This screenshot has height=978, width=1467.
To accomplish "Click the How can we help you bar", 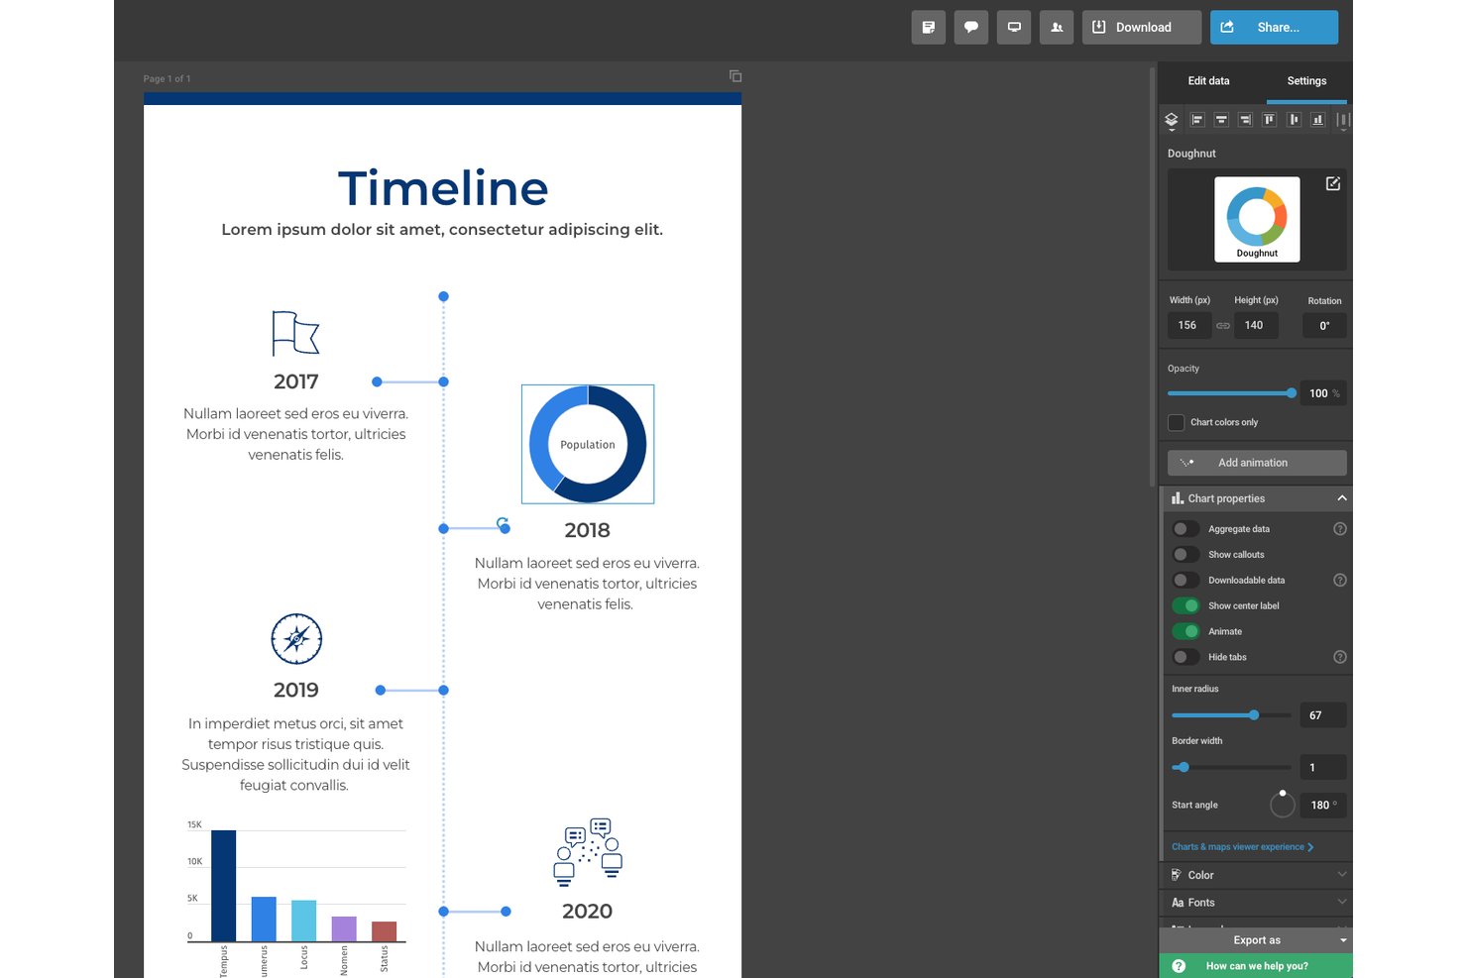I will (x=1256, y=966).
